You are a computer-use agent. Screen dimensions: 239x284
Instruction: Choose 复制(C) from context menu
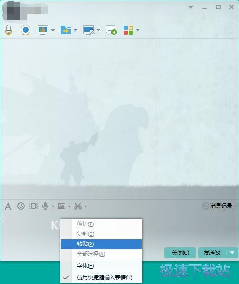click(101, 234)
